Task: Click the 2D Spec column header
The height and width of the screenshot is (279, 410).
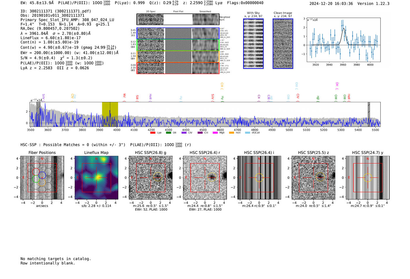Action: point(151,12)
